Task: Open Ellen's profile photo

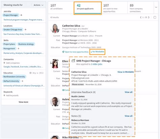Action: click(55, 64)
